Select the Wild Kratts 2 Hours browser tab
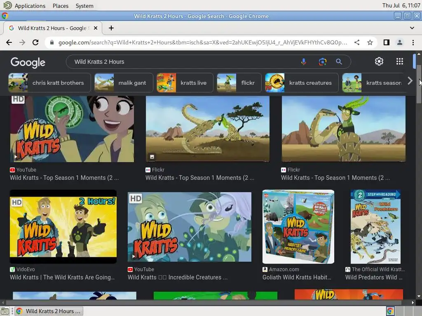 [52, 28]
